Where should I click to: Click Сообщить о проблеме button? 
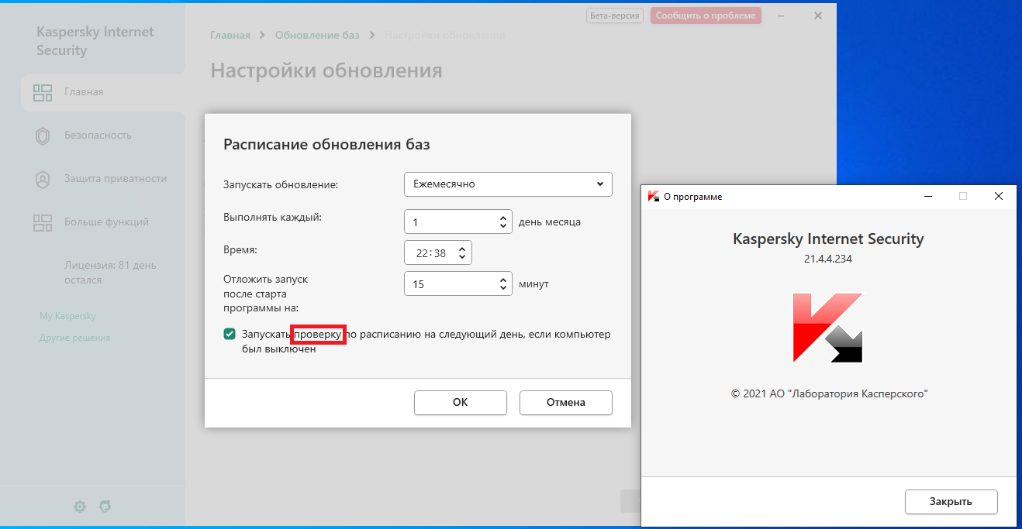(x=706, y=15)
